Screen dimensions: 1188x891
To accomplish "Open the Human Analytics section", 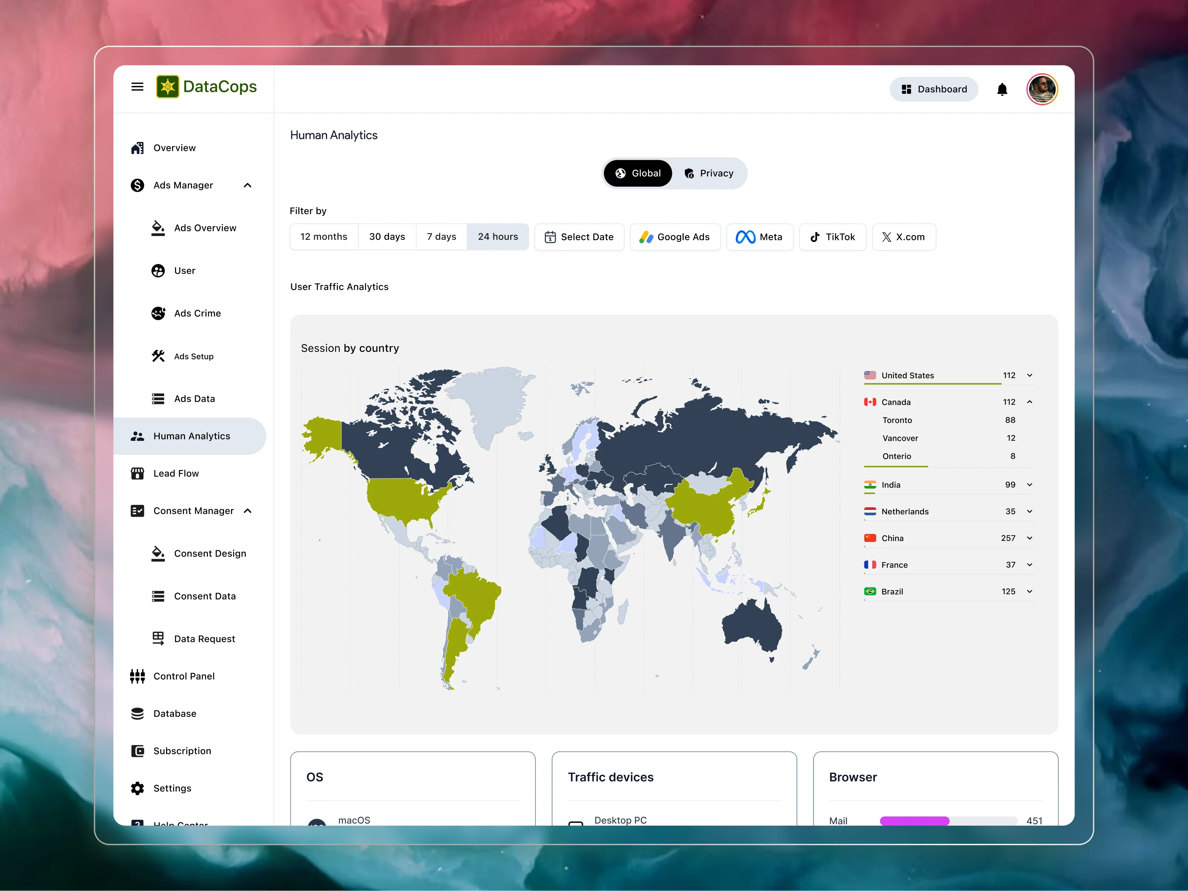I will pyautogui.click(x=191, y=436).
